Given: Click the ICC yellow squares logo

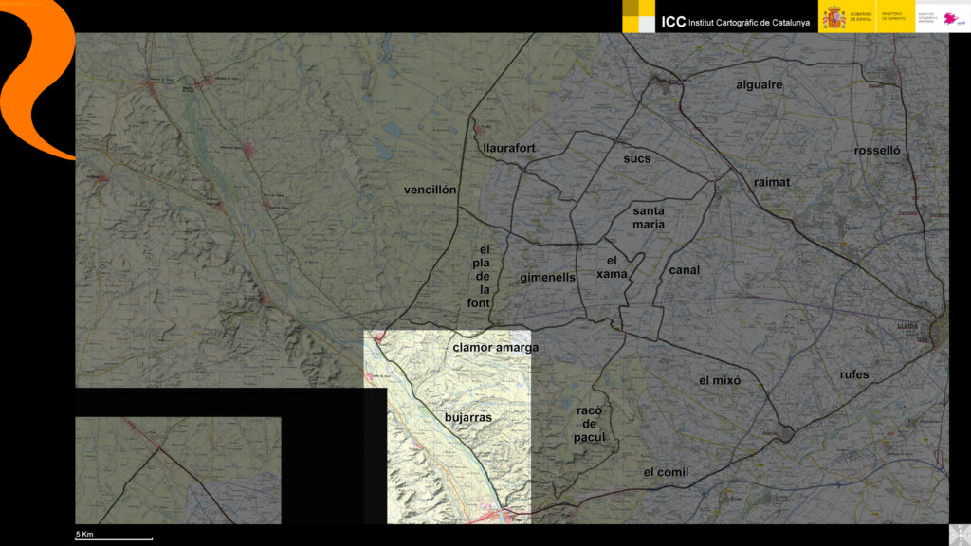Looking at the screenshot, I should pos(639,16).
